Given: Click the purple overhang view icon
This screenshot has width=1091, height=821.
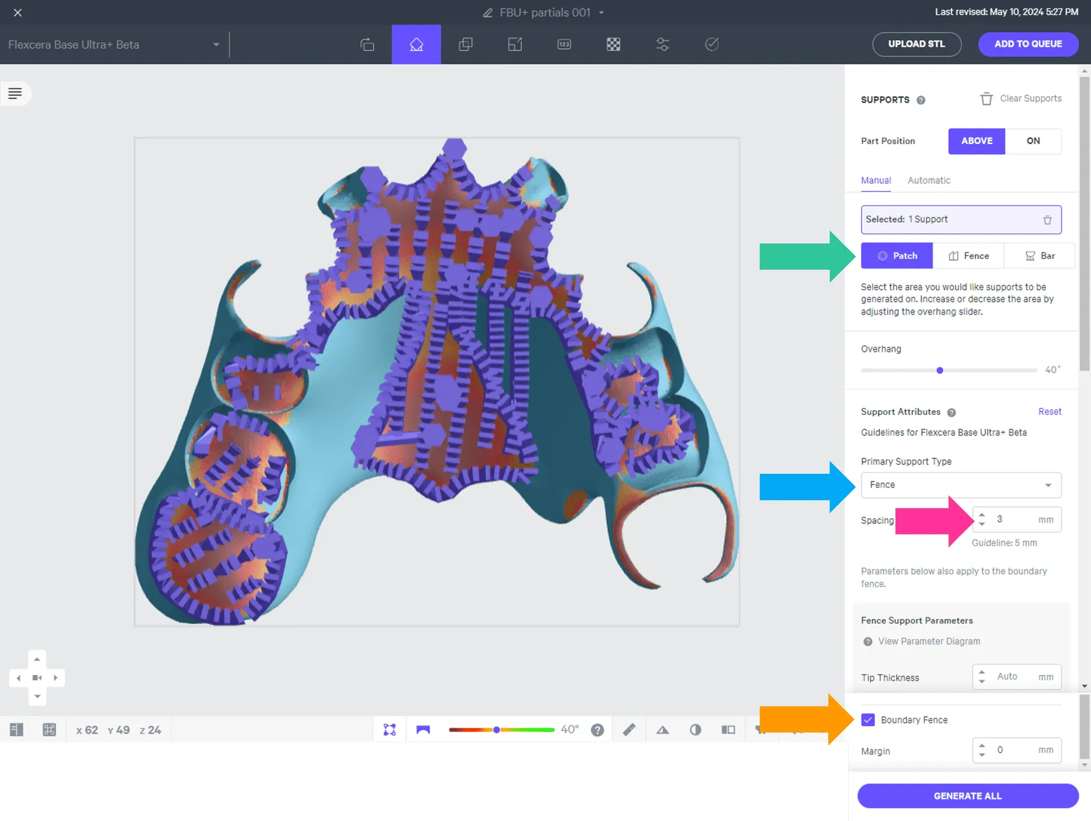Looking at the screenshot, I should (x=423, y=729).
